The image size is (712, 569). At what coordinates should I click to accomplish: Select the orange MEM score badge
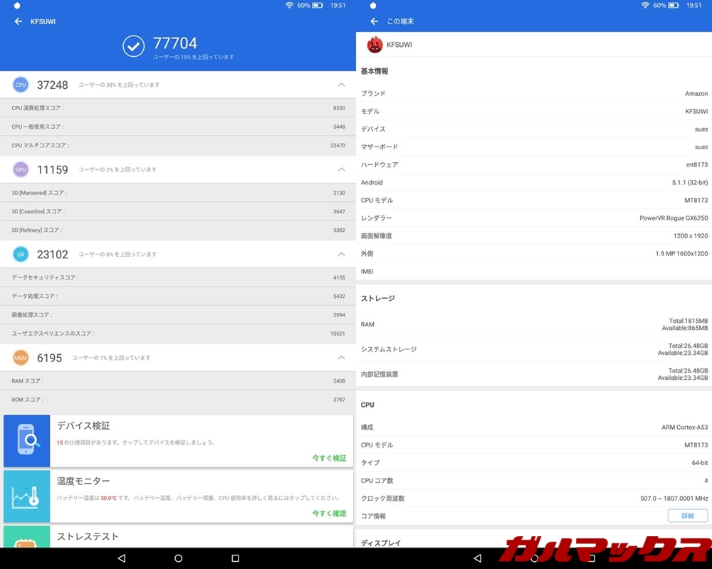point(20,358)
